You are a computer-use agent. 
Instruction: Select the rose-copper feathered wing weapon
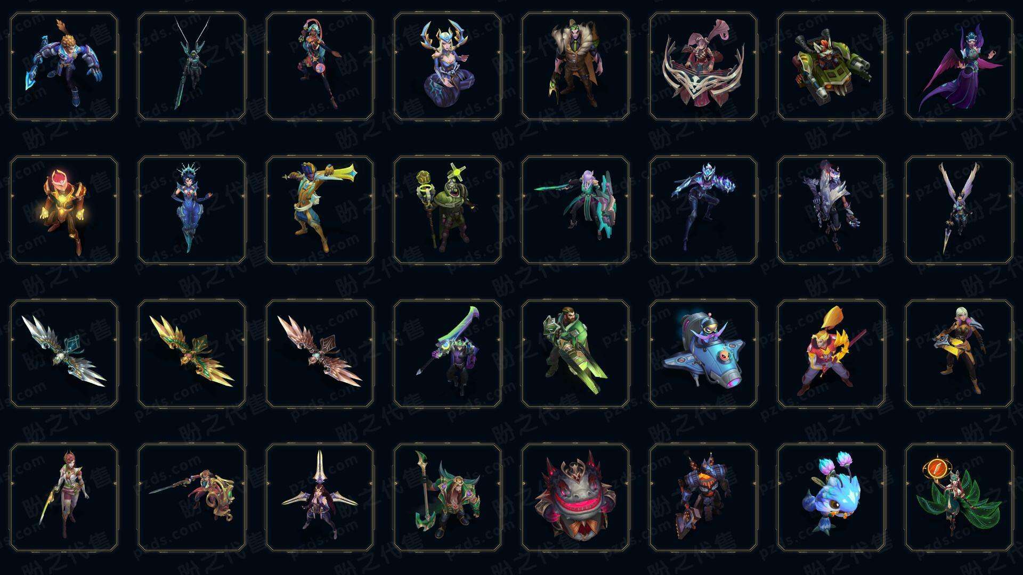pyautogui.click(x=320, y=354)
